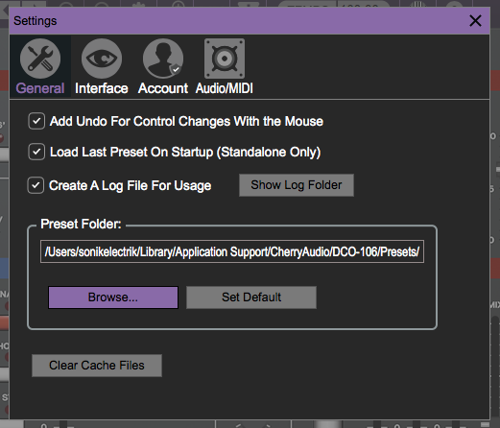
Task: Open the Account person icon
Action: point(163,59)
